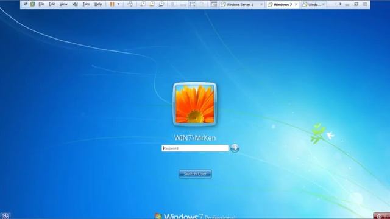Click the WIN7\MrKen username text
Screen dimensions: 390x219
[195, 138]
